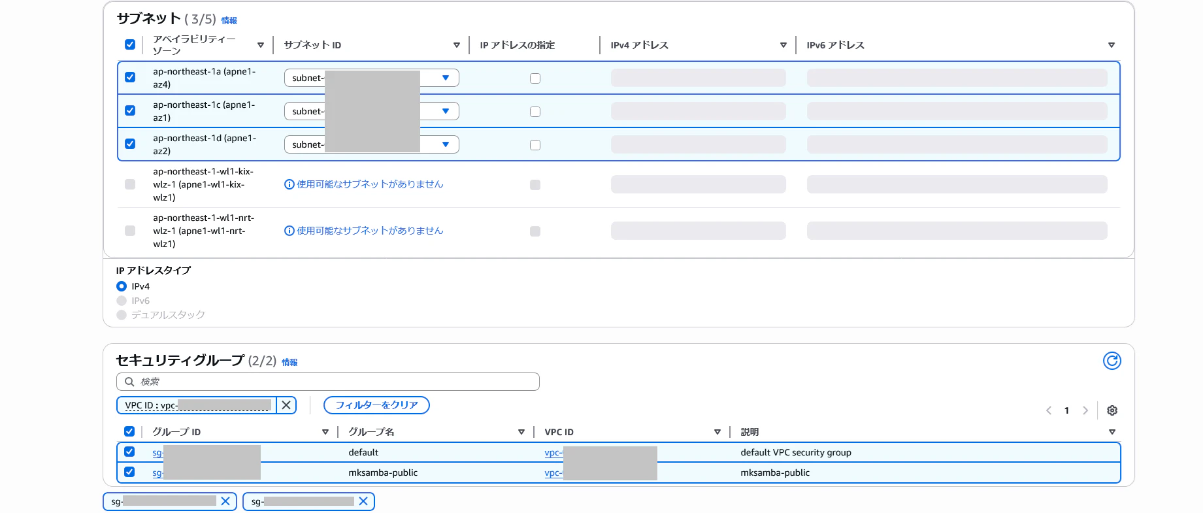Sort by Group ID column arrow
The image size is (1203, 513).
(x=325, y=432)
